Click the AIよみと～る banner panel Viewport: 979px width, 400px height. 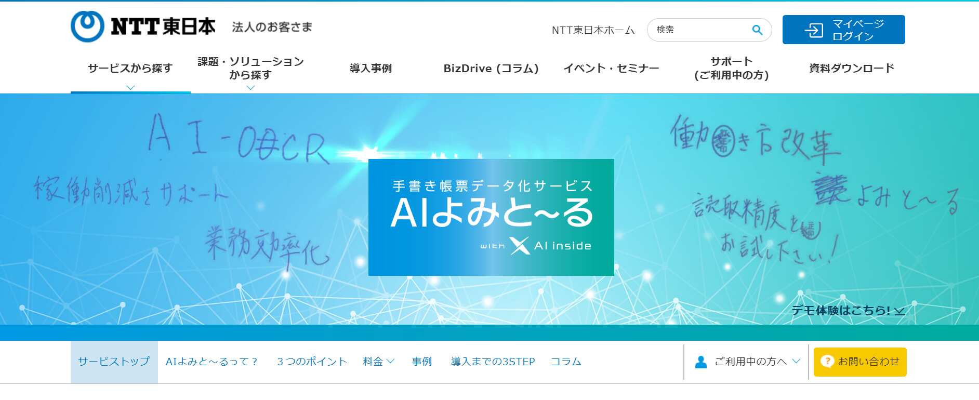coord(491,217)
